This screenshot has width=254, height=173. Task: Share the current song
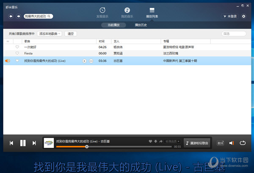[x=161, y=141]
